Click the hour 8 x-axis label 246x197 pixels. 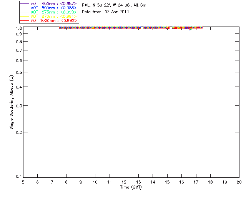point(66,182)
